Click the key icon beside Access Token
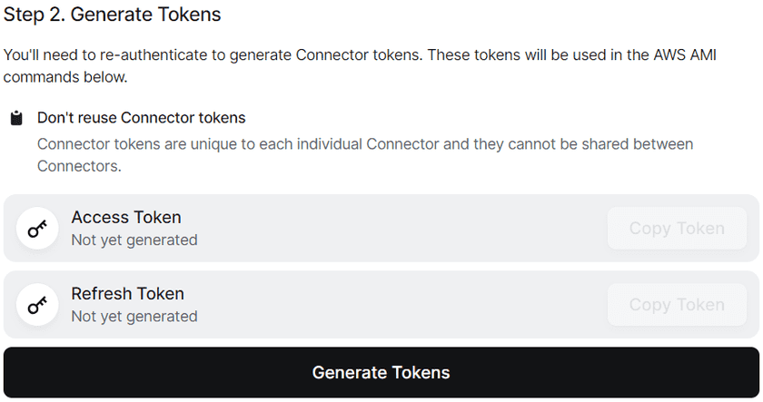Screen dimensions: 763x402 click(37, 229)
